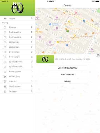This screenshot has width=100, height=133.
Task: Click the Nimble logo thumbnail beside address
Action: pyautogui.click(x=45, y=59)
